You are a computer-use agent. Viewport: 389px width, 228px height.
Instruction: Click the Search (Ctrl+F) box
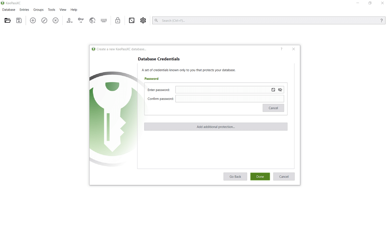(269, 20)
